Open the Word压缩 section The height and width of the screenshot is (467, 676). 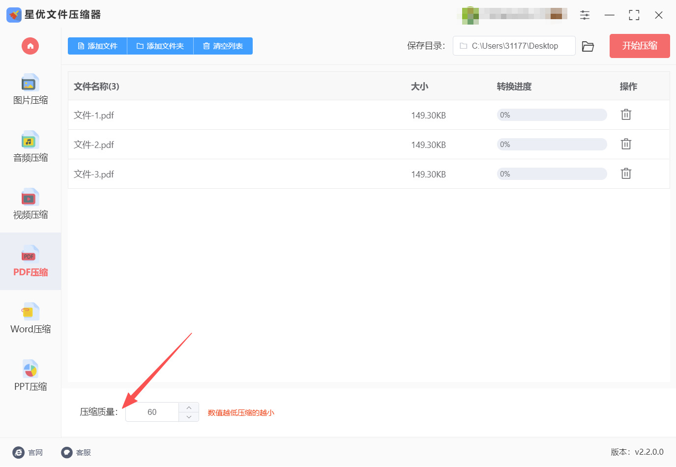(30, 319)
